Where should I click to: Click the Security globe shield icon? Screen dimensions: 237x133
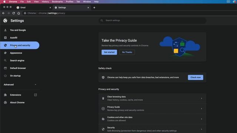point(103,129)
